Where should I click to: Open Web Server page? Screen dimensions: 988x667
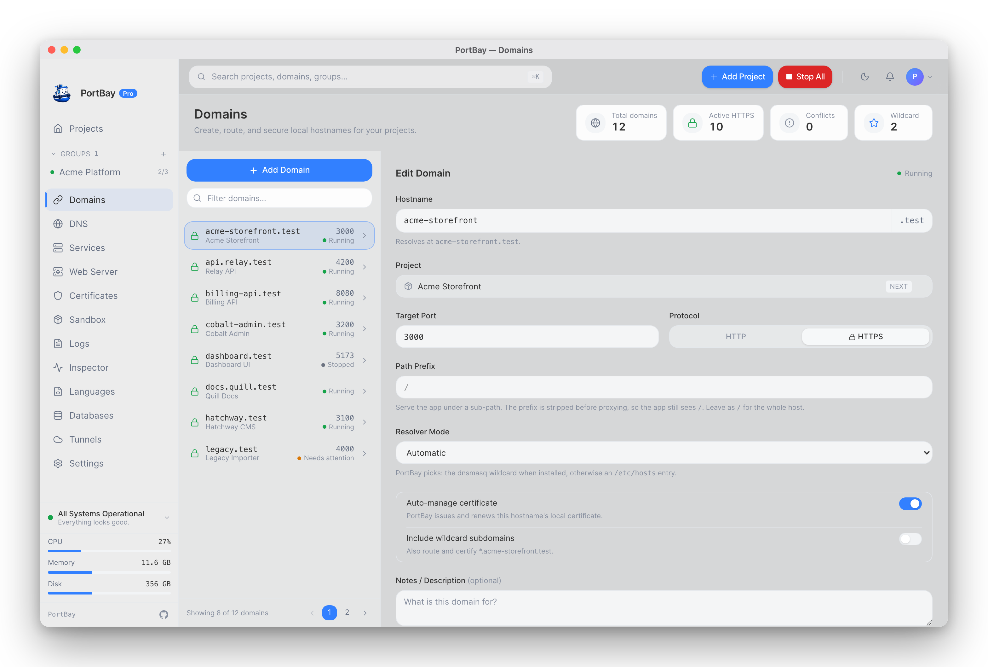109,271
